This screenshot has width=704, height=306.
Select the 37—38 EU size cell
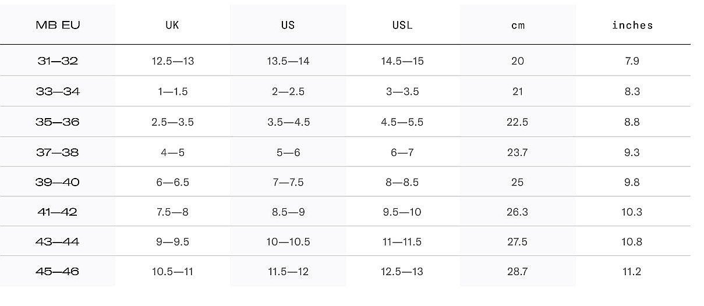coord(58,152)
